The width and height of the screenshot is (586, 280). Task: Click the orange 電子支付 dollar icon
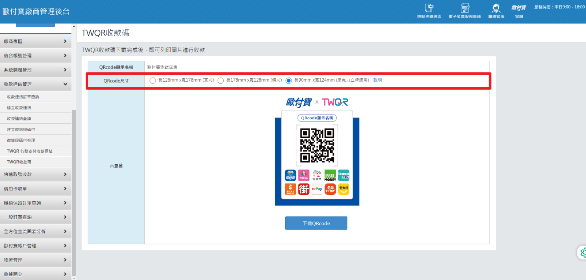click(290, 189)
